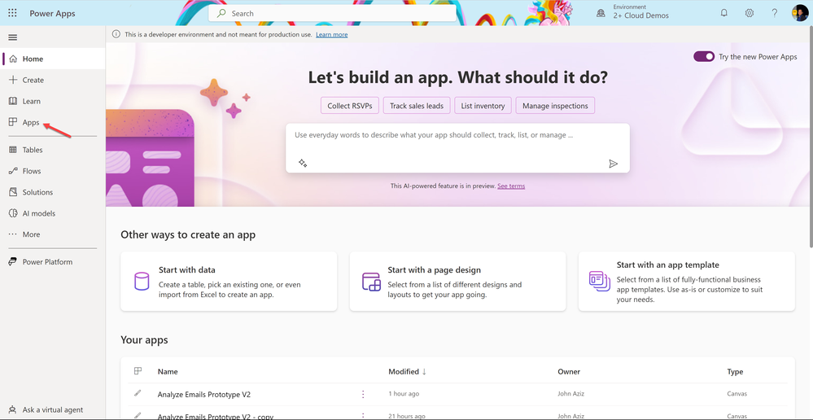Viewport: 813px width, 420px height.
Task: Click the Power Apps title
Action: click(52, 14)
